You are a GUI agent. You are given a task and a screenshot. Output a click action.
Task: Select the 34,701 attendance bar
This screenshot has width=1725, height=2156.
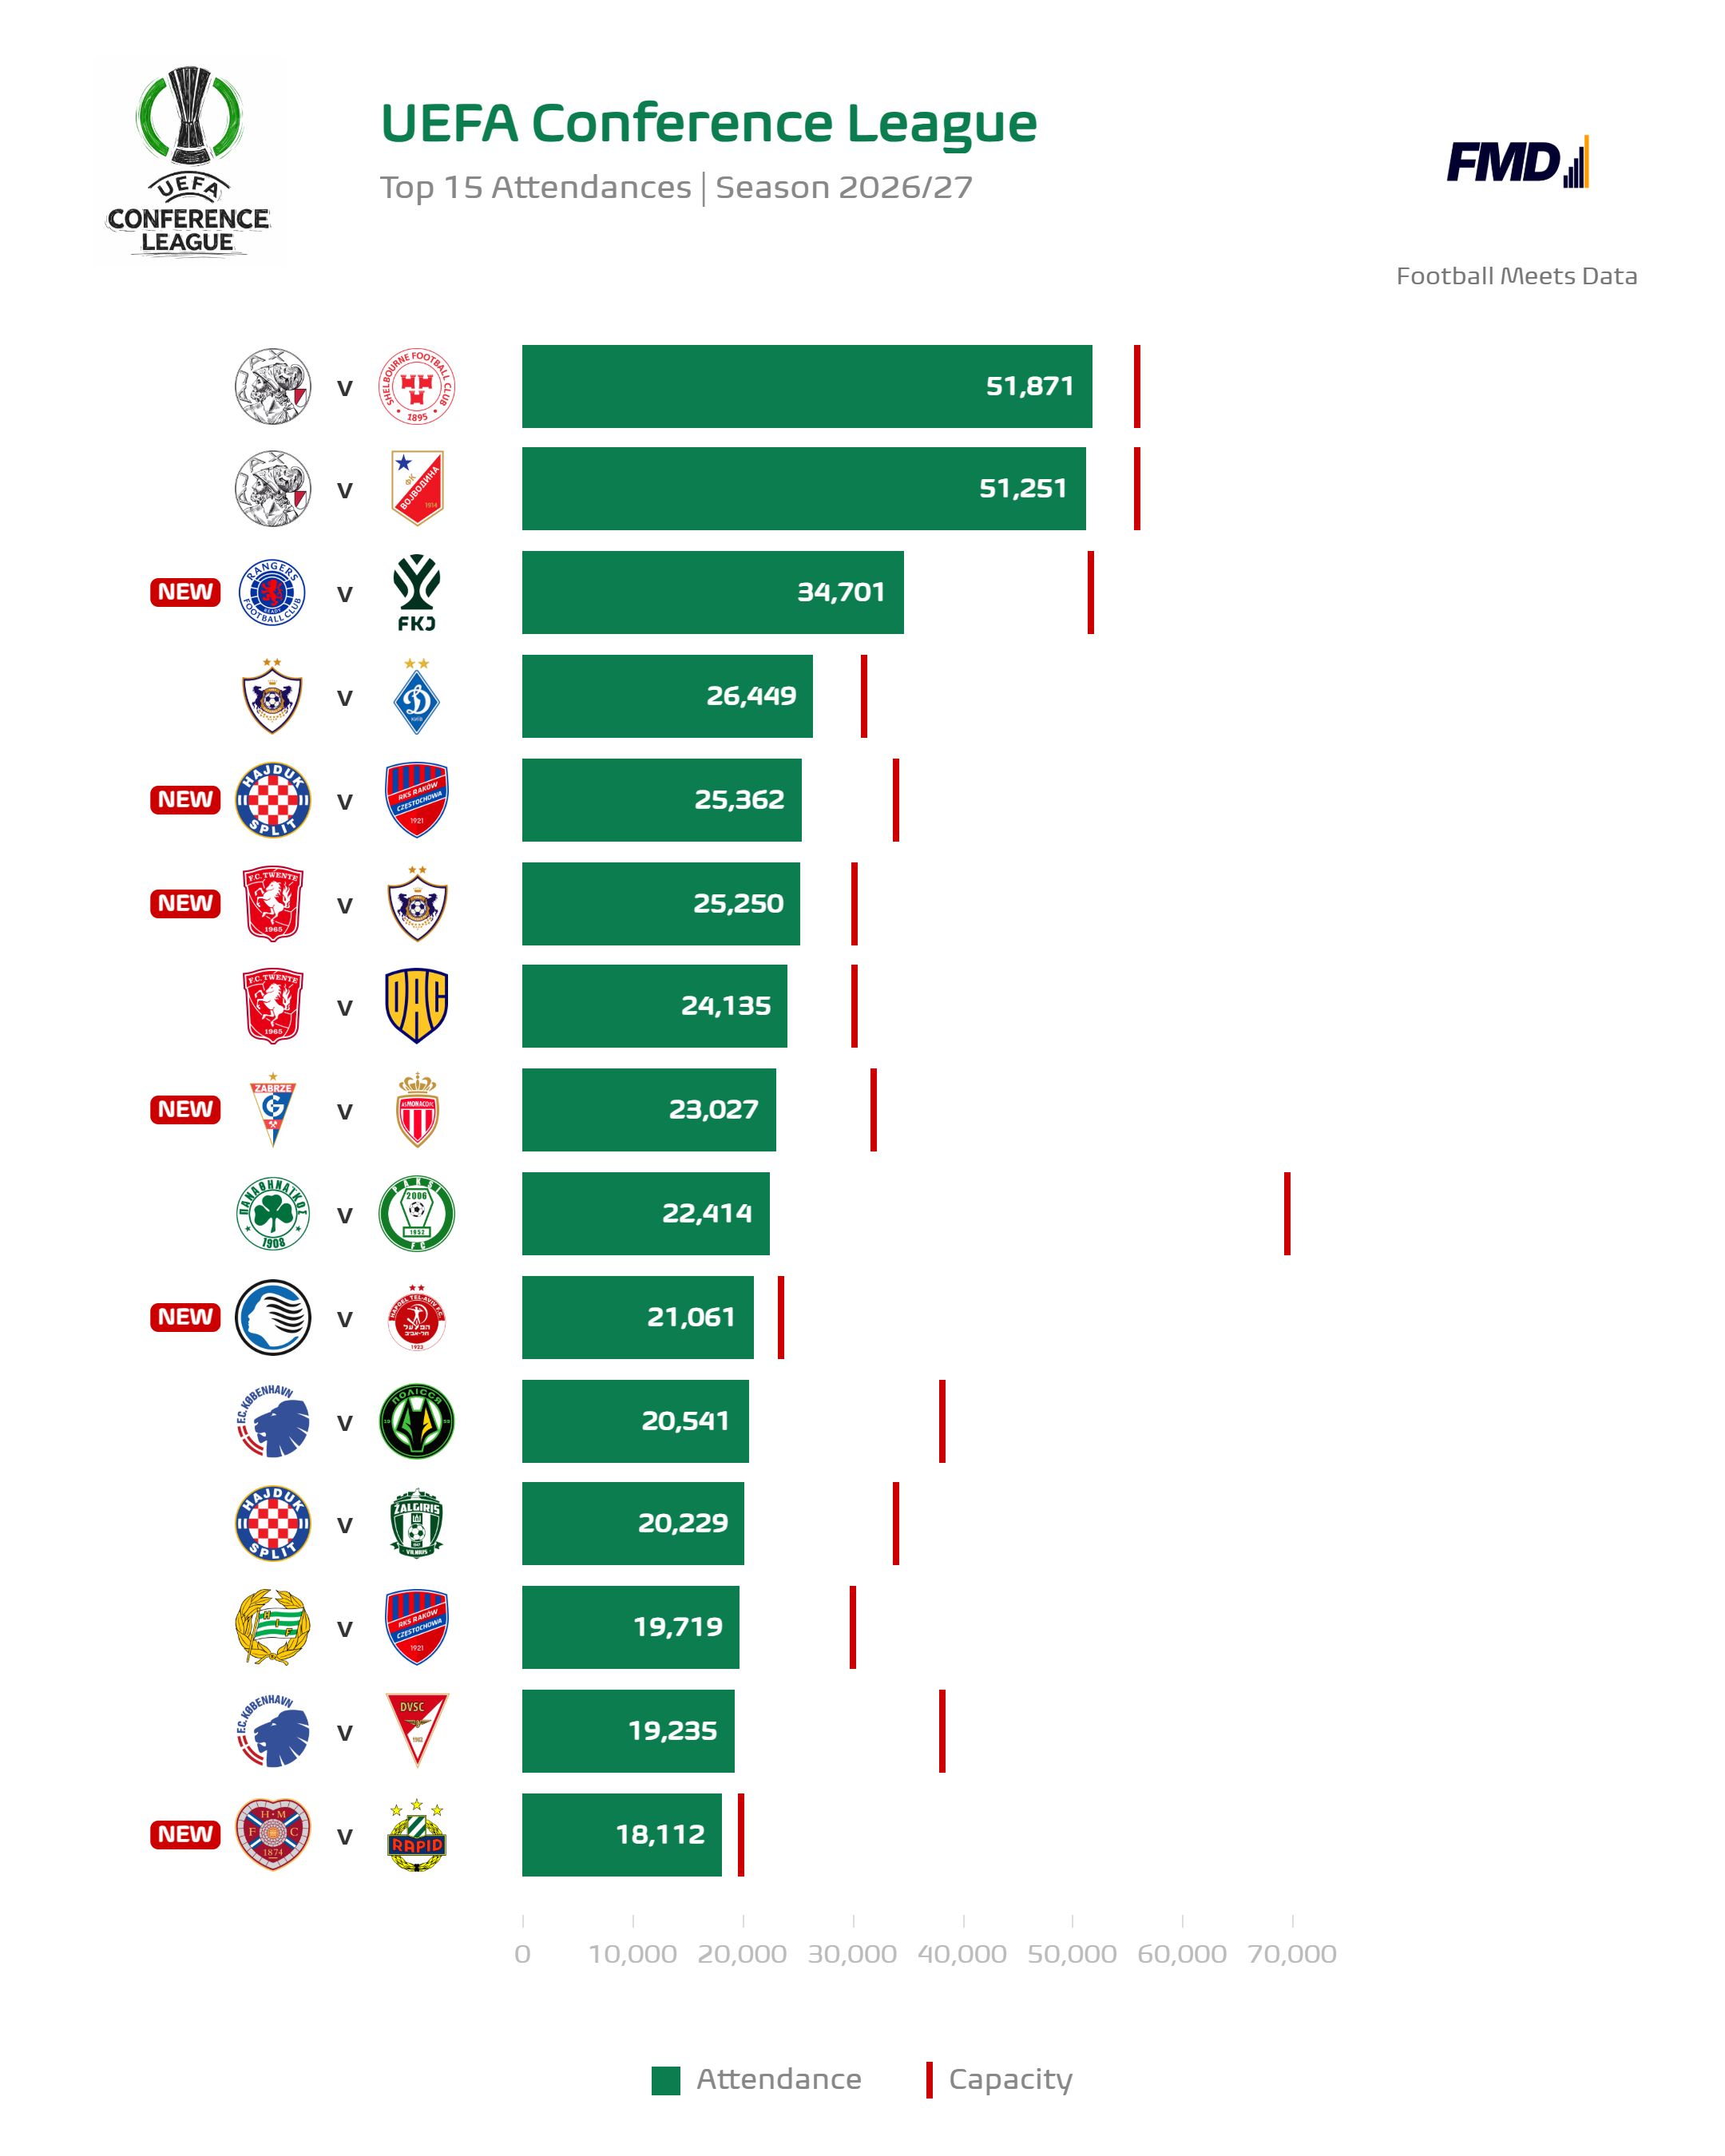tap(713, 592)
